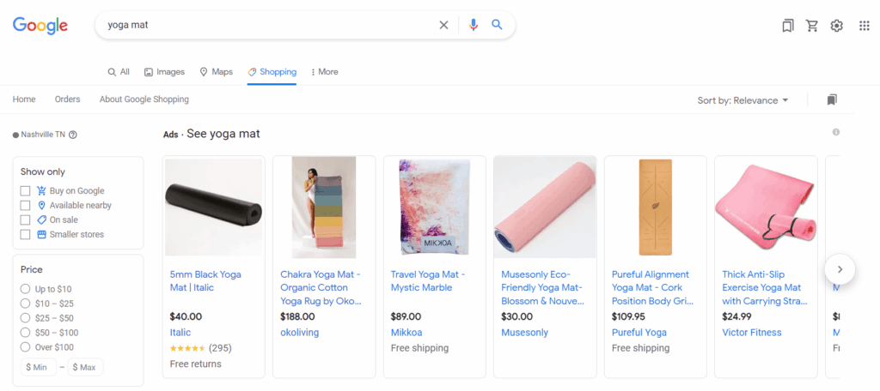Open the 5mm Black Yoga Mat | Italic link
Viewport: 880px width, 391px height.
tap(205, 281)
